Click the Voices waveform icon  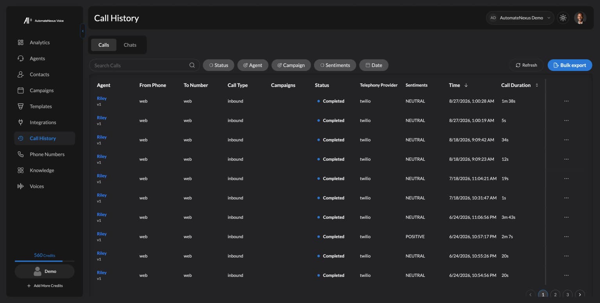click(21, 186)
